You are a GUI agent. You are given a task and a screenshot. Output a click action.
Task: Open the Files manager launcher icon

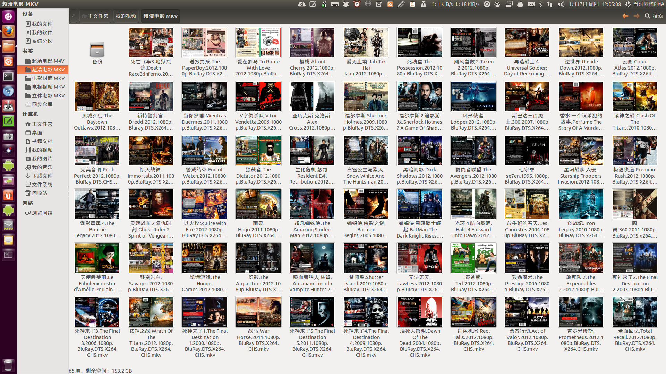tap(8, 46)
